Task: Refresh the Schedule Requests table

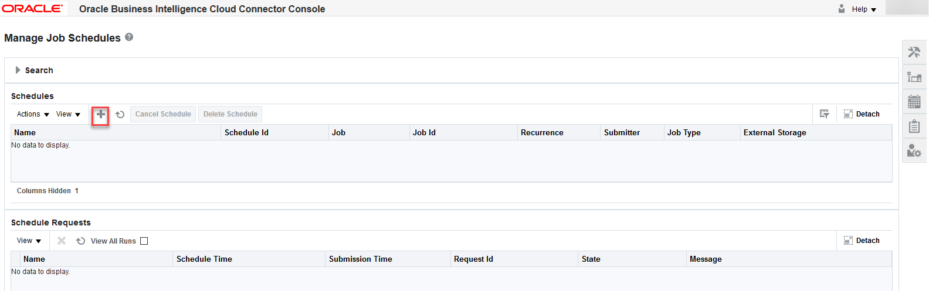Action: 81,241
